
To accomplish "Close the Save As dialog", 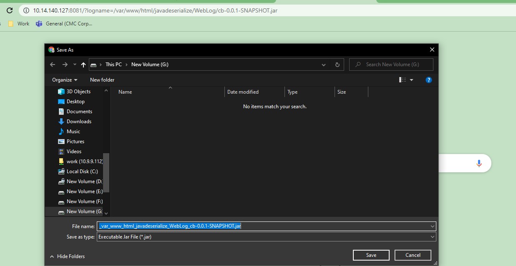I will 432,50.
